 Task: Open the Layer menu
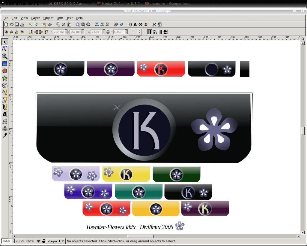pos(36,18)
